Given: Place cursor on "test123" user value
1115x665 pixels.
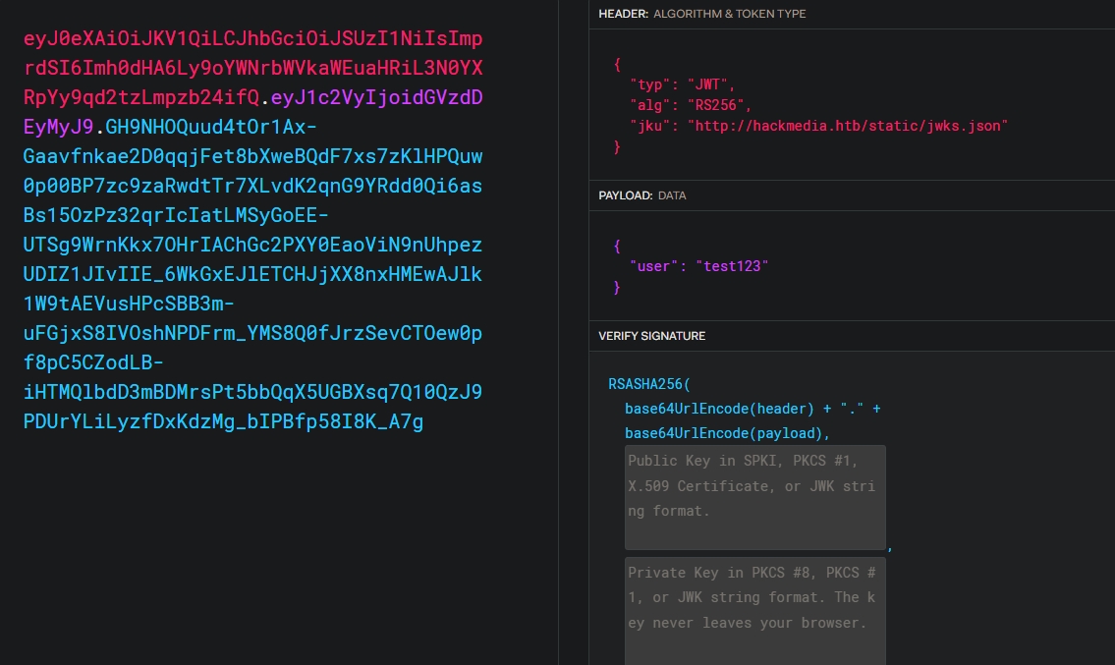Looking at the screenshot, I should coord(732,266).
